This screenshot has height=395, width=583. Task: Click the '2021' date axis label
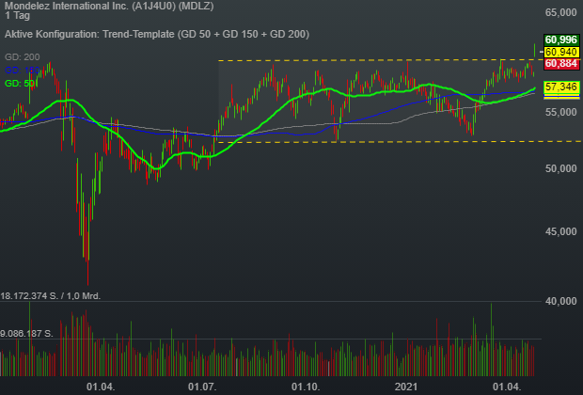[406, 387]
